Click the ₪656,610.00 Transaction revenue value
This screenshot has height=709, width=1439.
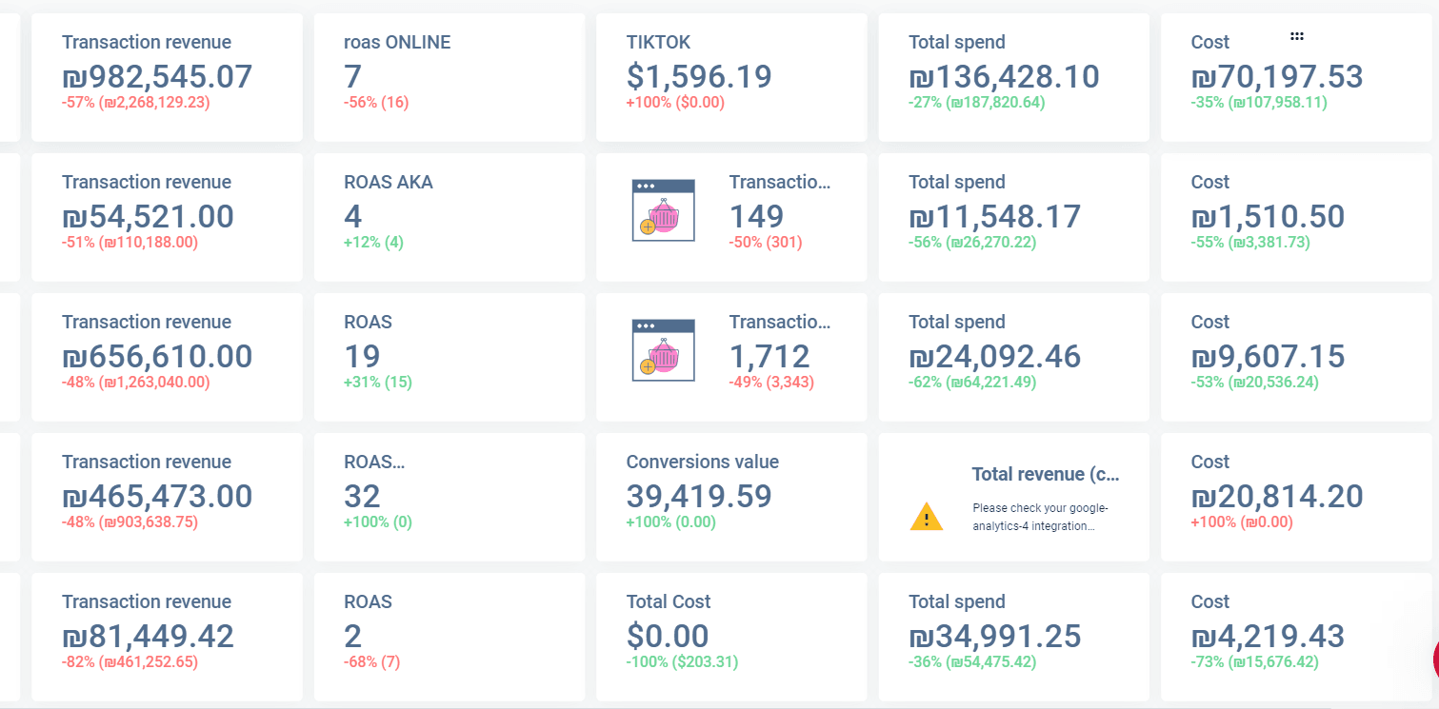(x=157, y=356)
